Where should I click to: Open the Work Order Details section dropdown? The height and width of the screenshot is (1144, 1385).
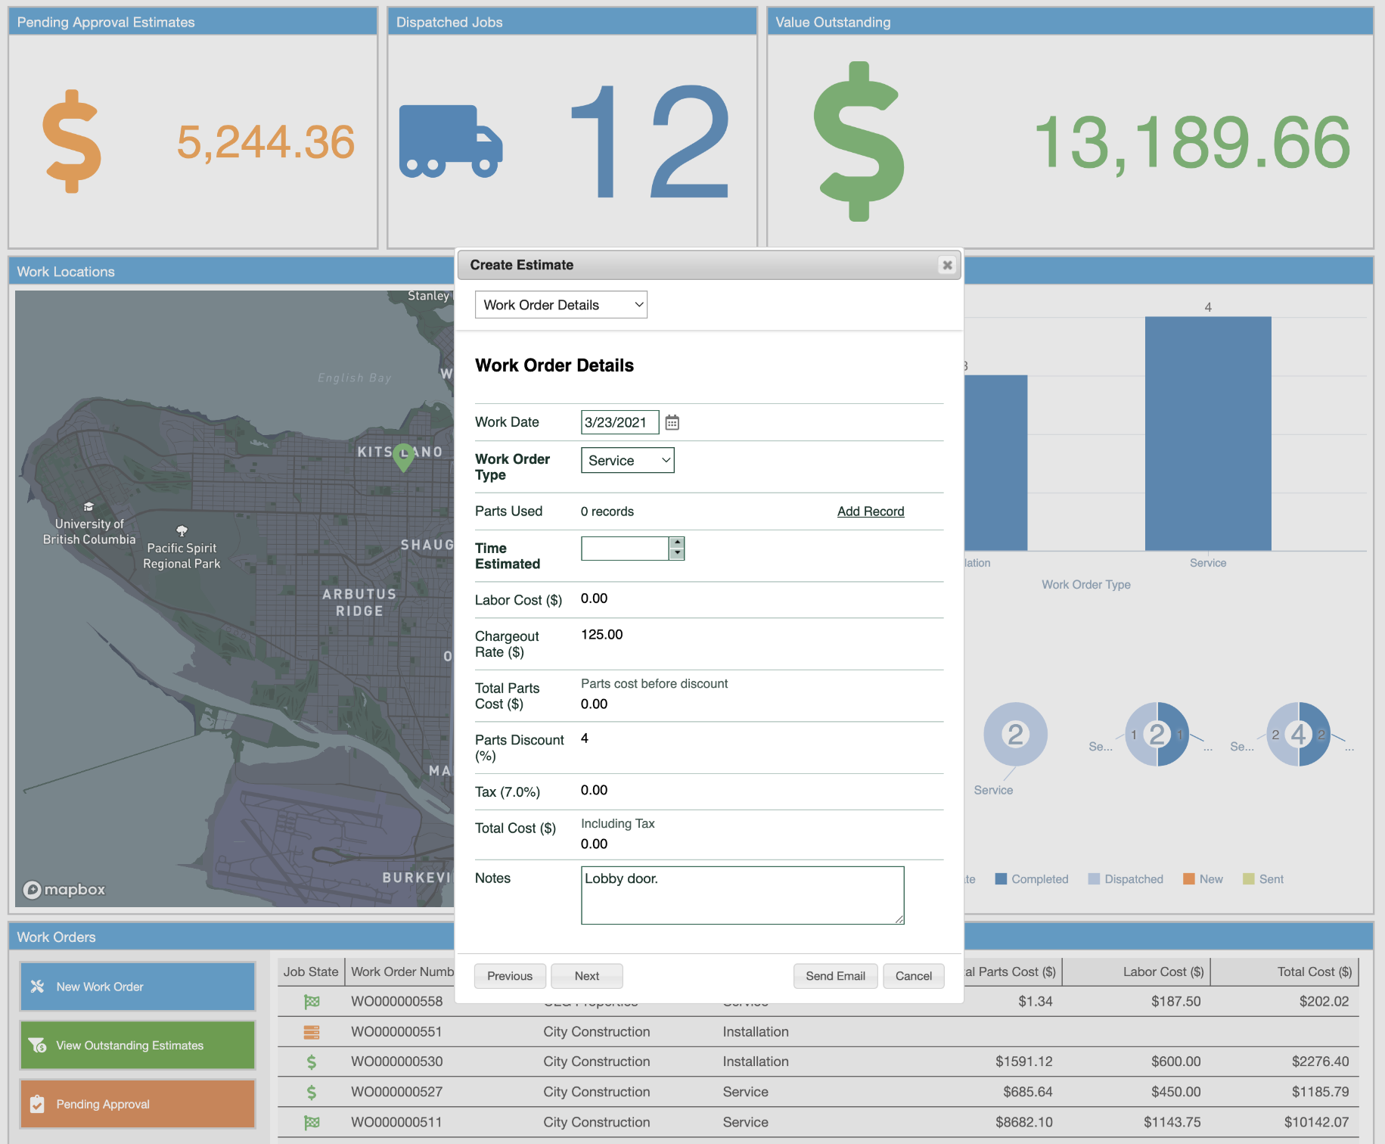pyautogui.click(x=561, y=305)
